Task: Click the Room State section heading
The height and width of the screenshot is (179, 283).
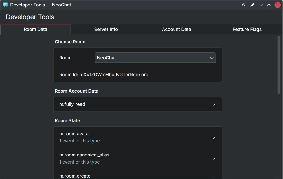Action: (67, 120)
